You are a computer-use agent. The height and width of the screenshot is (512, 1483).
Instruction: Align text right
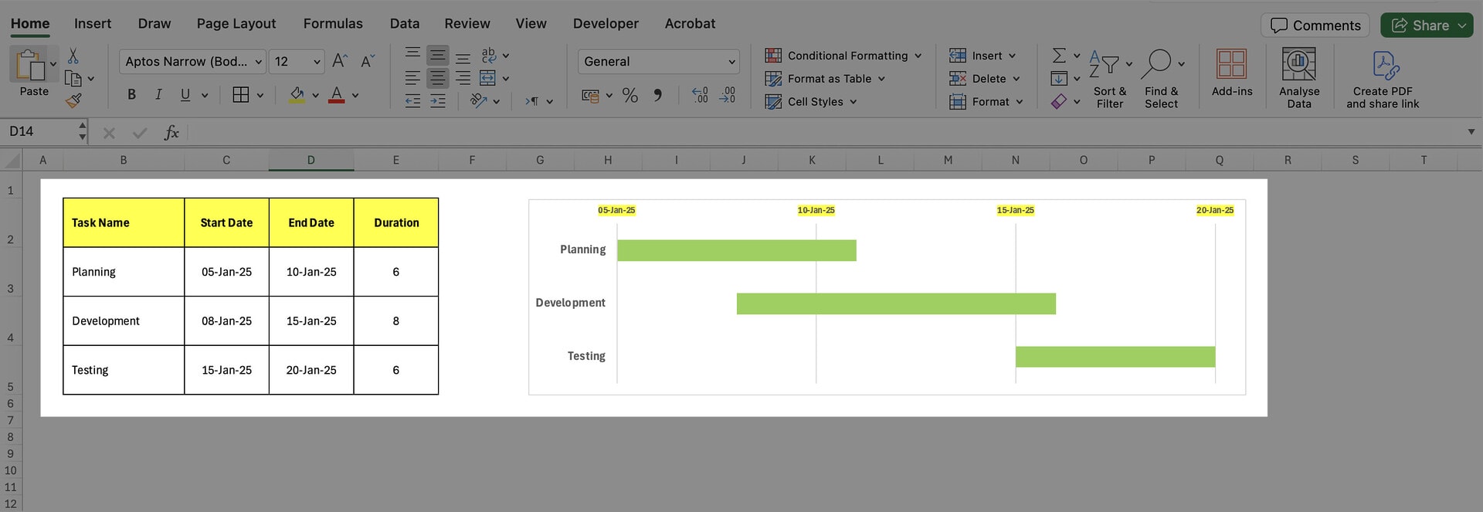(x=463, y=78)
